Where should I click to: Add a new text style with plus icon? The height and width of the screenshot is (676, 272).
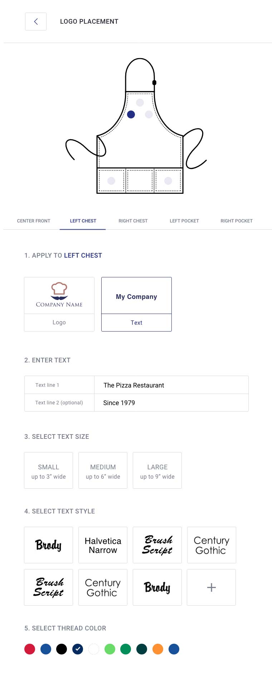[x=211, y=587]
